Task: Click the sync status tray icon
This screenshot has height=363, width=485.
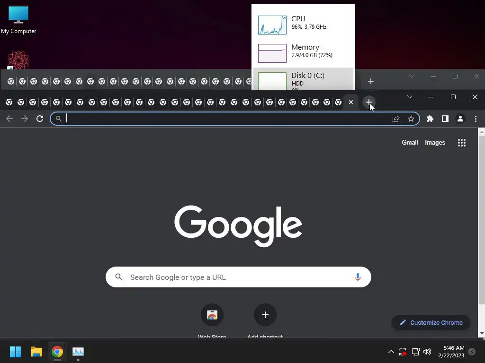Action: pyautogui.click(x=403, y=352)
